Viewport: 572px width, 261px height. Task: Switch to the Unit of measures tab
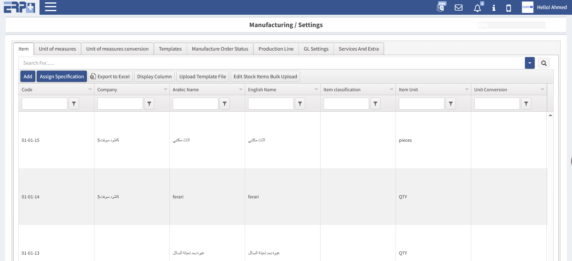[x=57, y=49]
